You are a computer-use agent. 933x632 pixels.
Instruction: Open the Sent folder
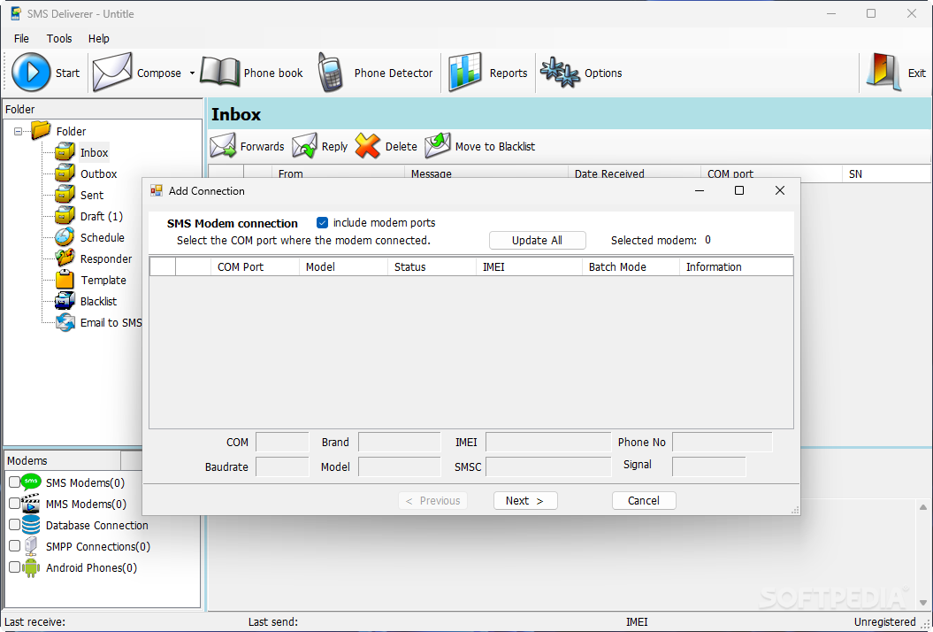(x=92, y=196)
